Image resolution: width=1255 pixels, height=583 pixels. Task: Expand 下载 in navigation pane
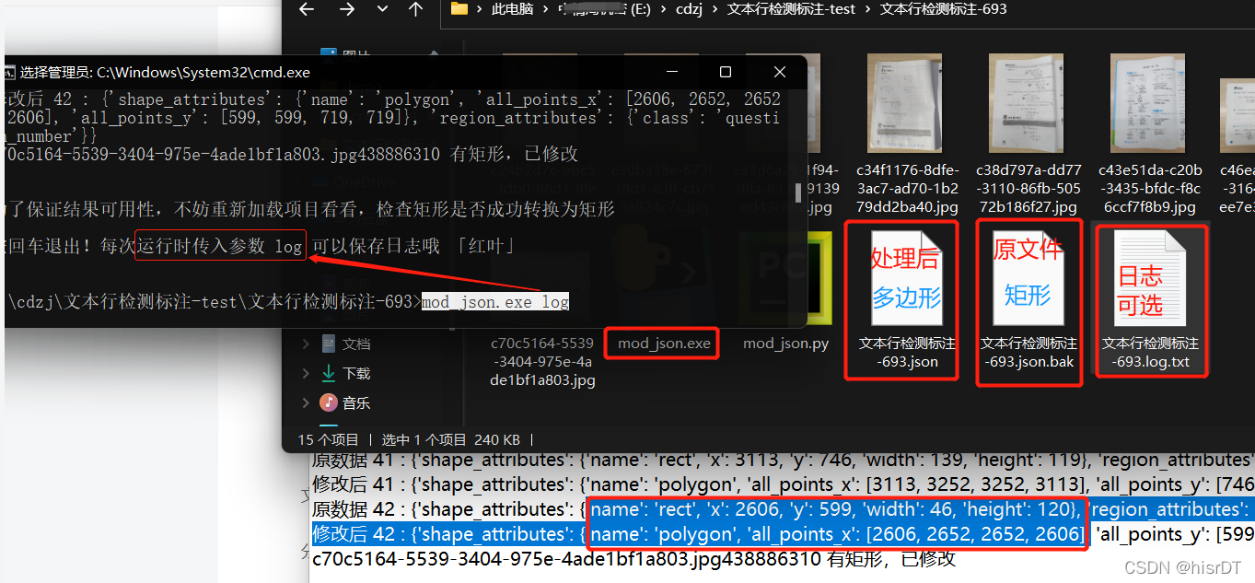[307, 373]
